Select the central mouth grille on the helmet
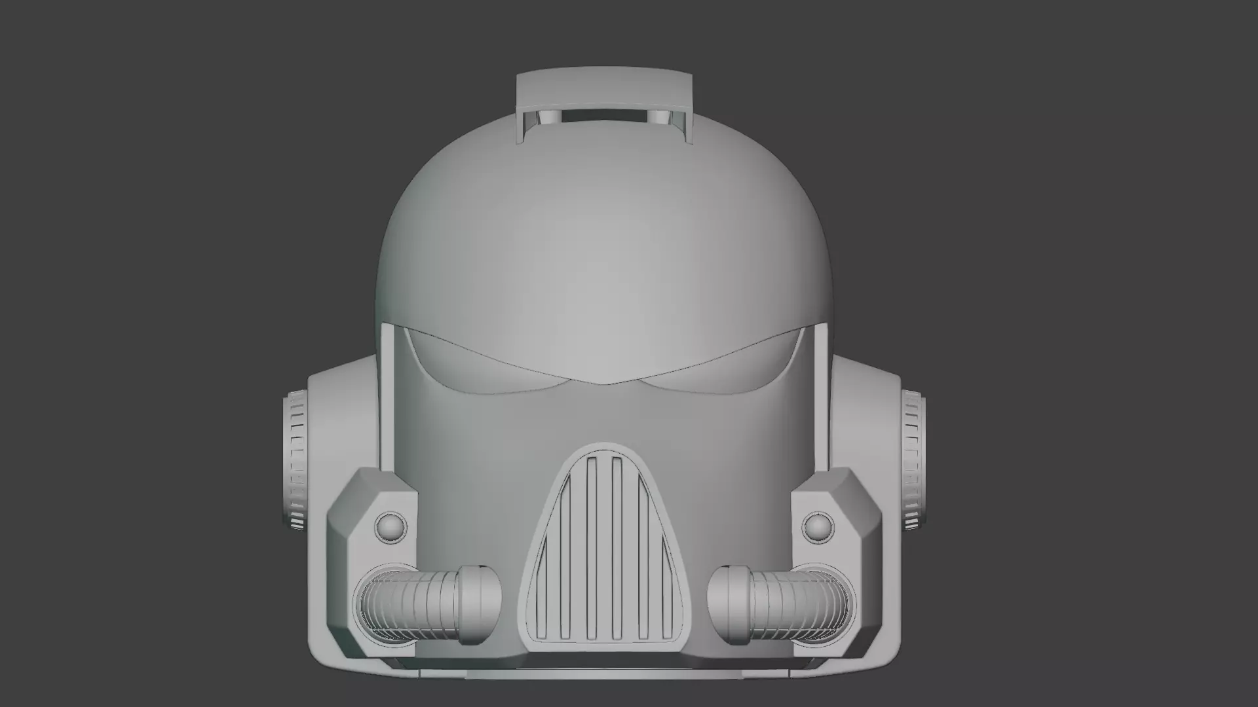This screenshot has height=707, width=1258. click(x=605, y=549)
